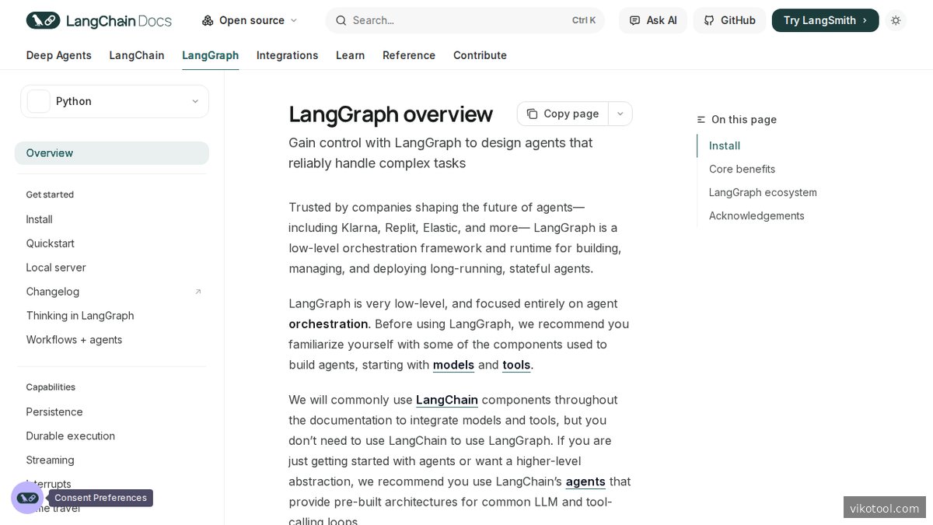Click the Try LangSmith button
This screenshot has width=933, height=525.
point(825,20)
